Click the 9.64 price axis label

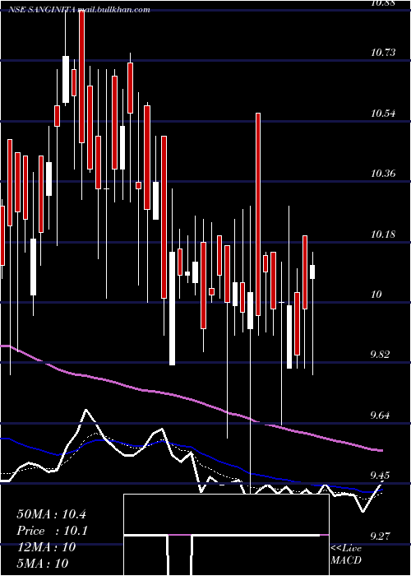pyautogui.click(x=380, y=415)
